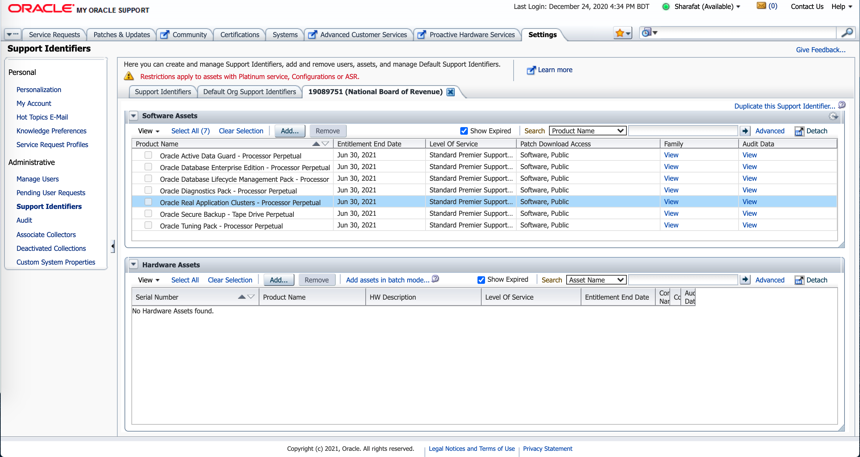The height and width of the screenshot is (457, 860).
Task: Detach the Hardware Assets table
Action: (x=811, y=280)
